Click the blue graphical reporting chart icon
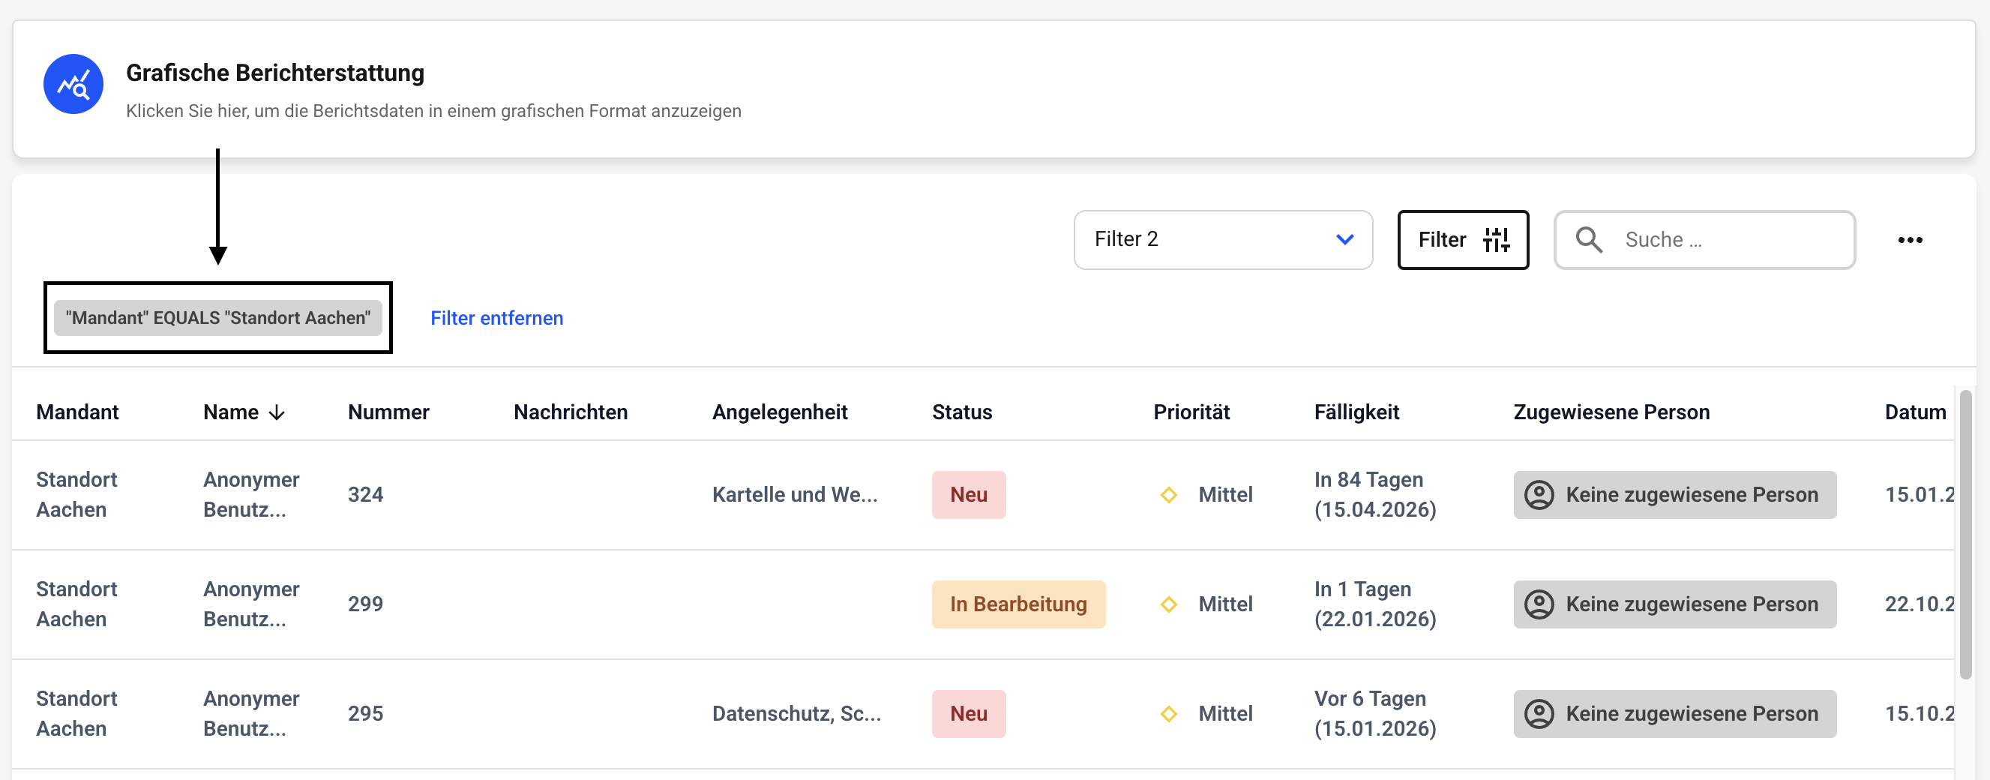This screenshot has height=780, width=1990. coord(73,84)
